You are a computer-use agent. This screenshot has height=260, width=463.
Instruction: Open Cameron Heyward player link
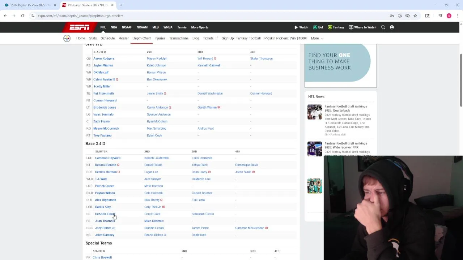pyautogui.click(x=108, y=158)
